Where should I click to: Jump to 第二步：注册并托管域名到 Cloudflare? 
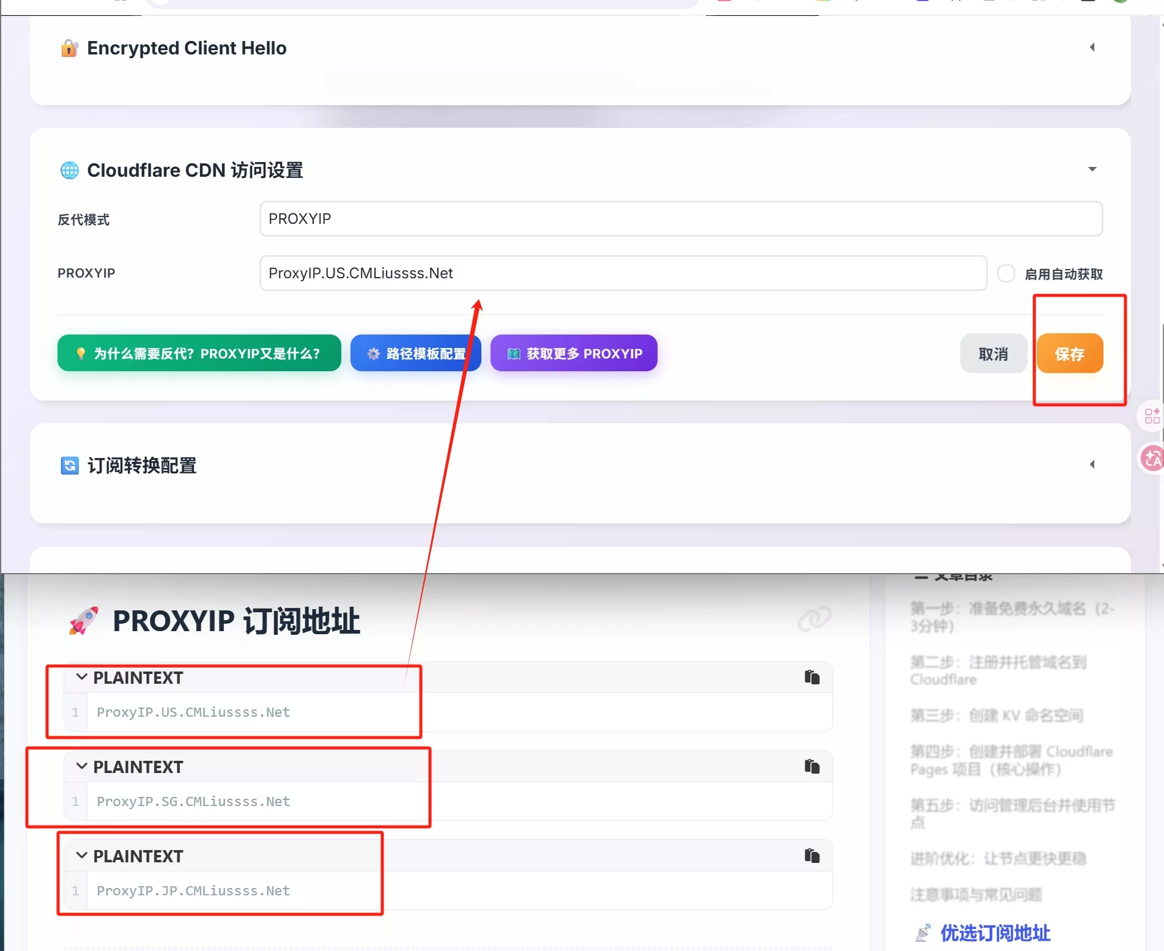(x=998, y=671)
